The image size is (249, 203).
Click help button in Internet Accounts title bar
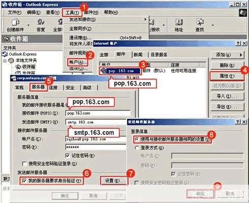[x=238, y=43]
